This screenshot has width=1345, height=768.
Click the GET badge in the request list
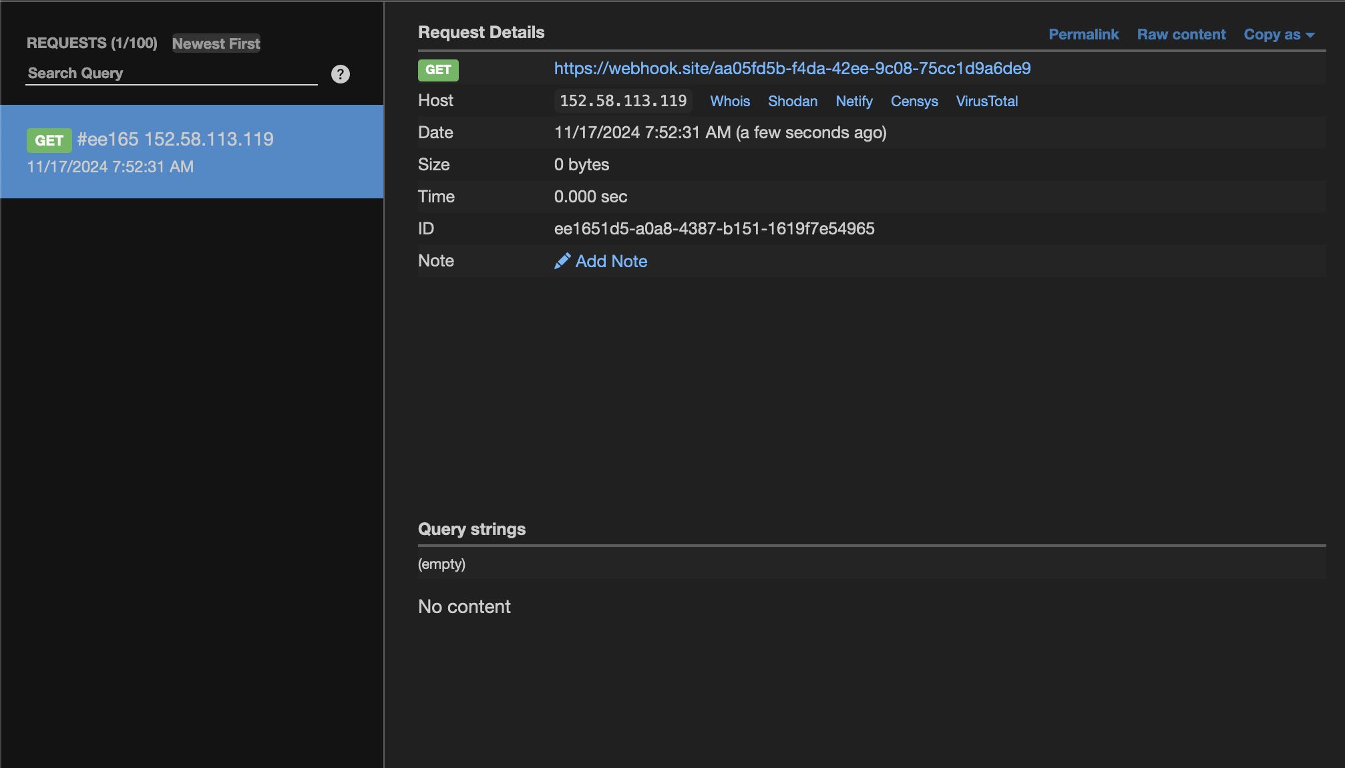click(49, 140)
